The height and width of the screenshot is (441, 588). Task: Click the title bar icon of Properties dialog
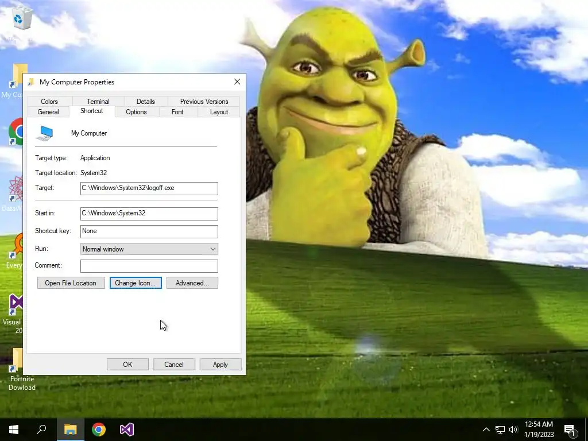click(32, 82)
